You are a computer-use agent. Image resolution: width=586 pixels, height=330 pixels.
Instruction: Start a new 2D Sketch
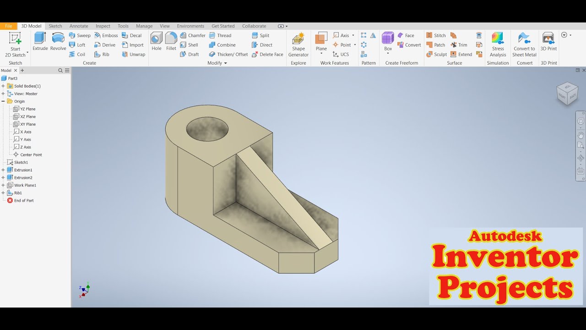pyautogui.click(x=16, y=45)
